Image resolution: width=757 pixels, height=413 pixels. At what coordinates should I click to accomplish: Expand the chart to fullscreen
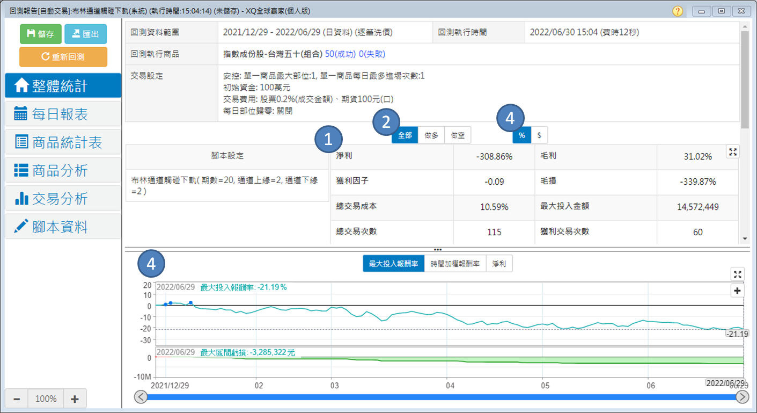point(738,274)
